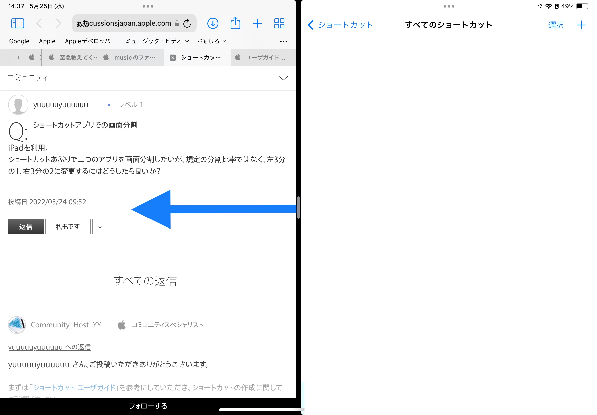Image resolution: width=597 pixels, height=415 pixels.
Task: Show the tab overview grid icon
Action: [279, 23]
